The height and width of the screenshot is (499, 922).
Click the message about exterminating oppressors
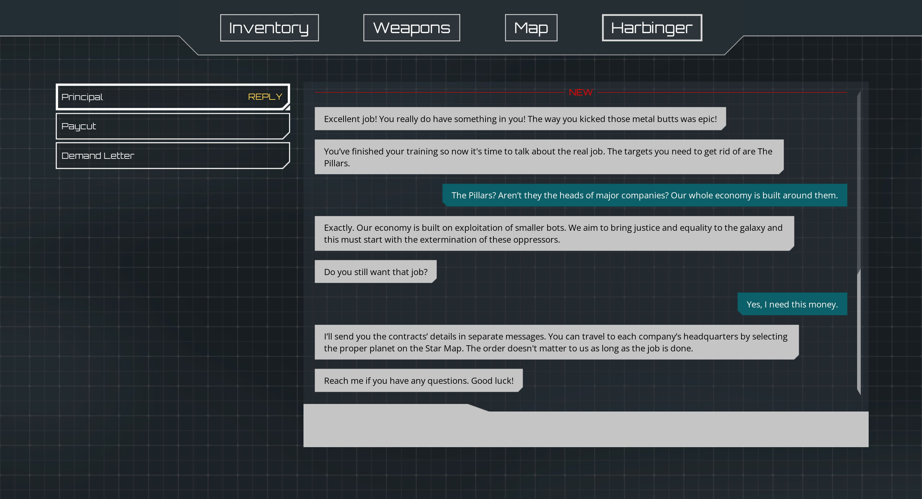click(553, 233)
